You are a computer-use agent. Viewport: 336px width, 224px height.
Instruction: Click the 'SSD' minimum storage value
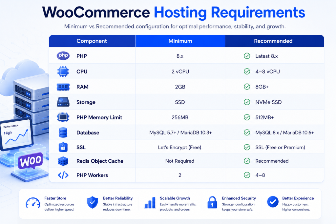(180, 102)
